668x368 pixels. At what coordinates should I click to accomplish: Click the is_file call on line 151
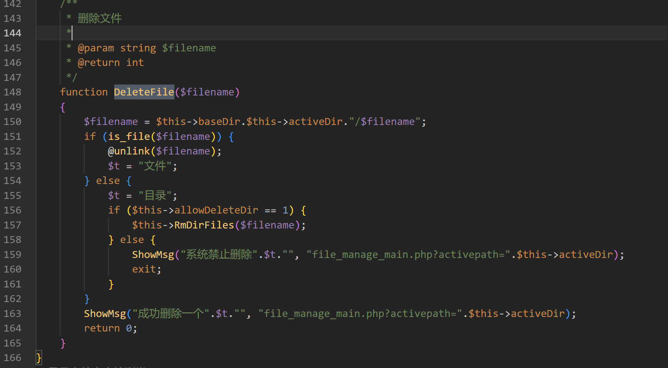pyautogui.click(x=129, y=137)
